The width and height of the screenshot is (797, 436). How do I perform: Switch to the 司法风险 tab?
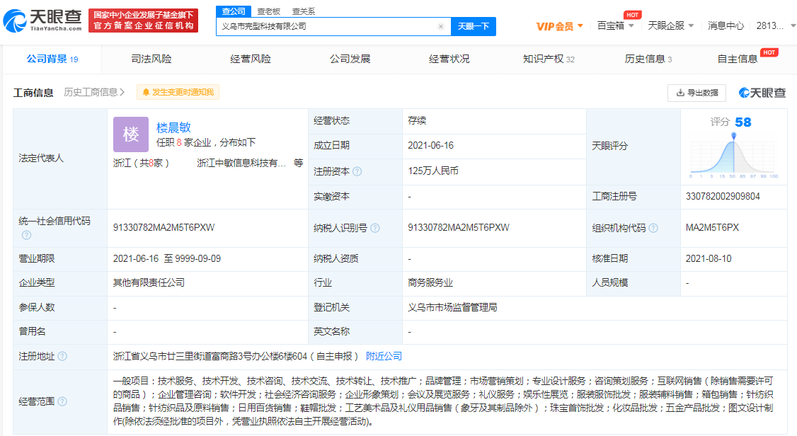(x=151, y=59)
